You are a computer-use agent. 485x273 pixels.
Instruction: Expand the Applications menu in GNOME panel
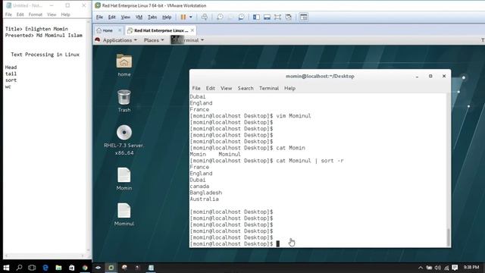tap(120, 40)
